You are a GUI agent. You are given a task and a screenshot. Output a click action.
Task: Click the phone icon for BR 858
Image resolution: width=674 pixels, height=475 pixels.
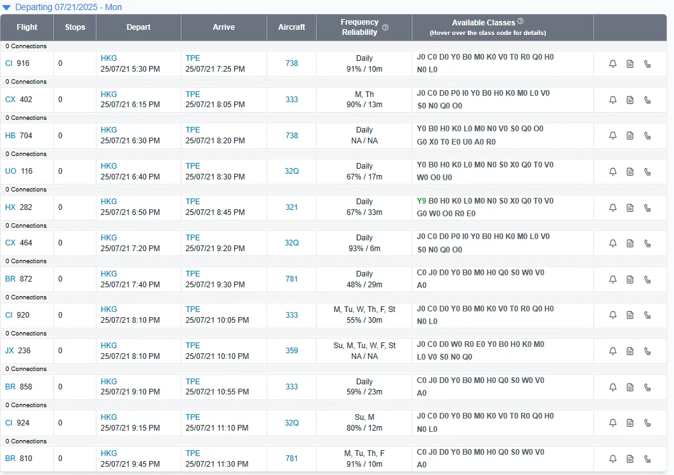pyautogui.click(x=647, y=387)
